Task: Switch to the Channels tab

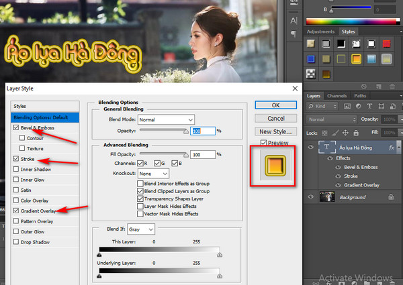Action: pyautogui.click(x=337, y=96)
